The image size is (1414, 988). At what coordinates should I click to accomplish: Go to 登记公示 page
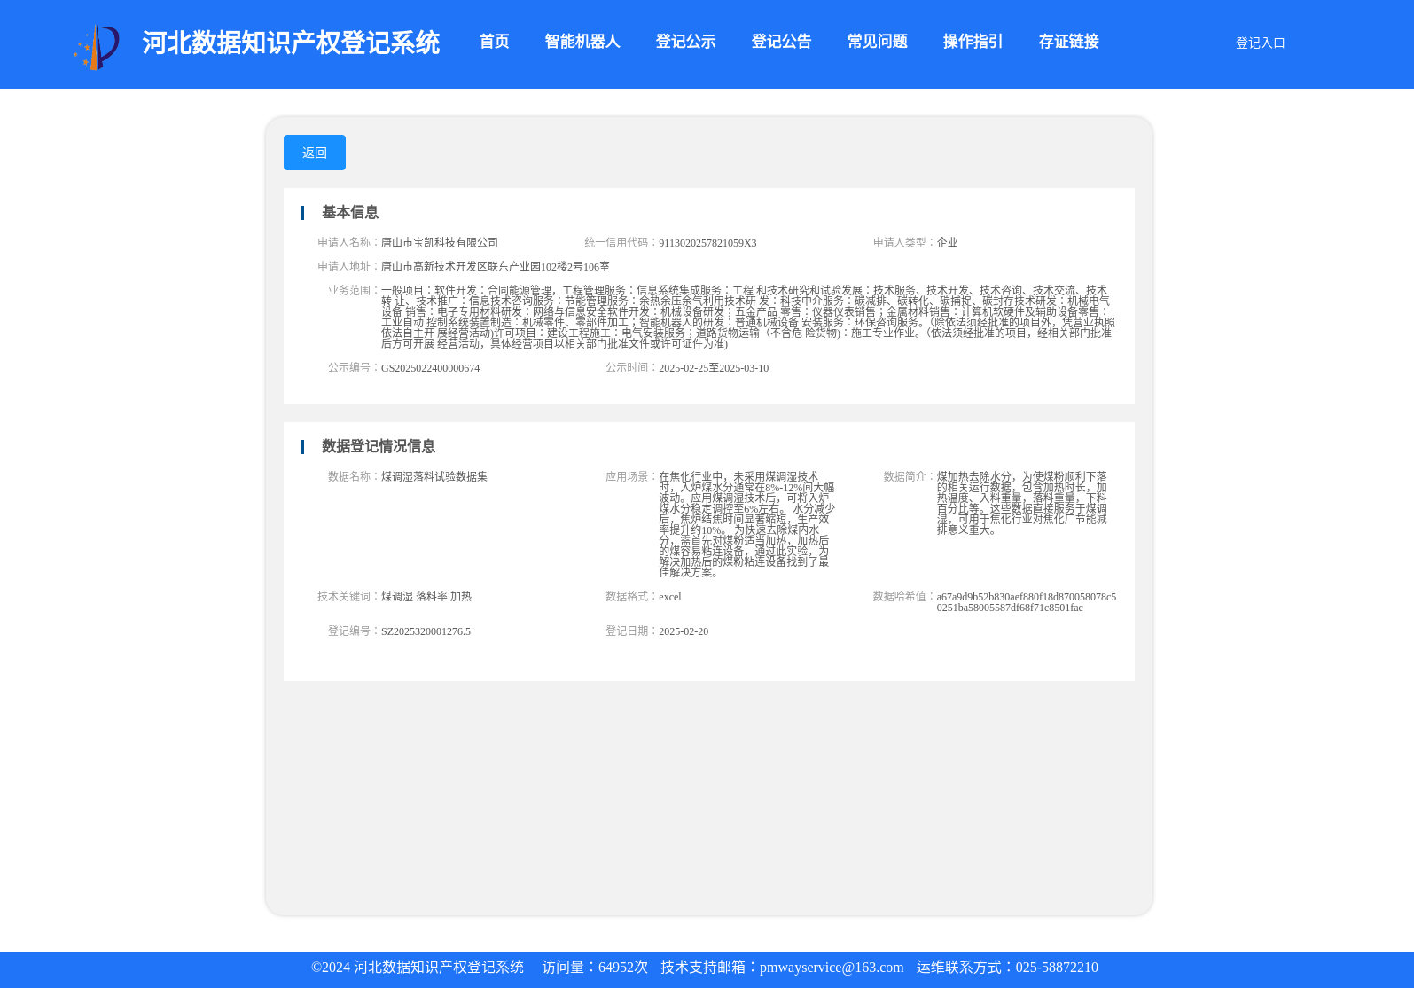coord(685,42)
